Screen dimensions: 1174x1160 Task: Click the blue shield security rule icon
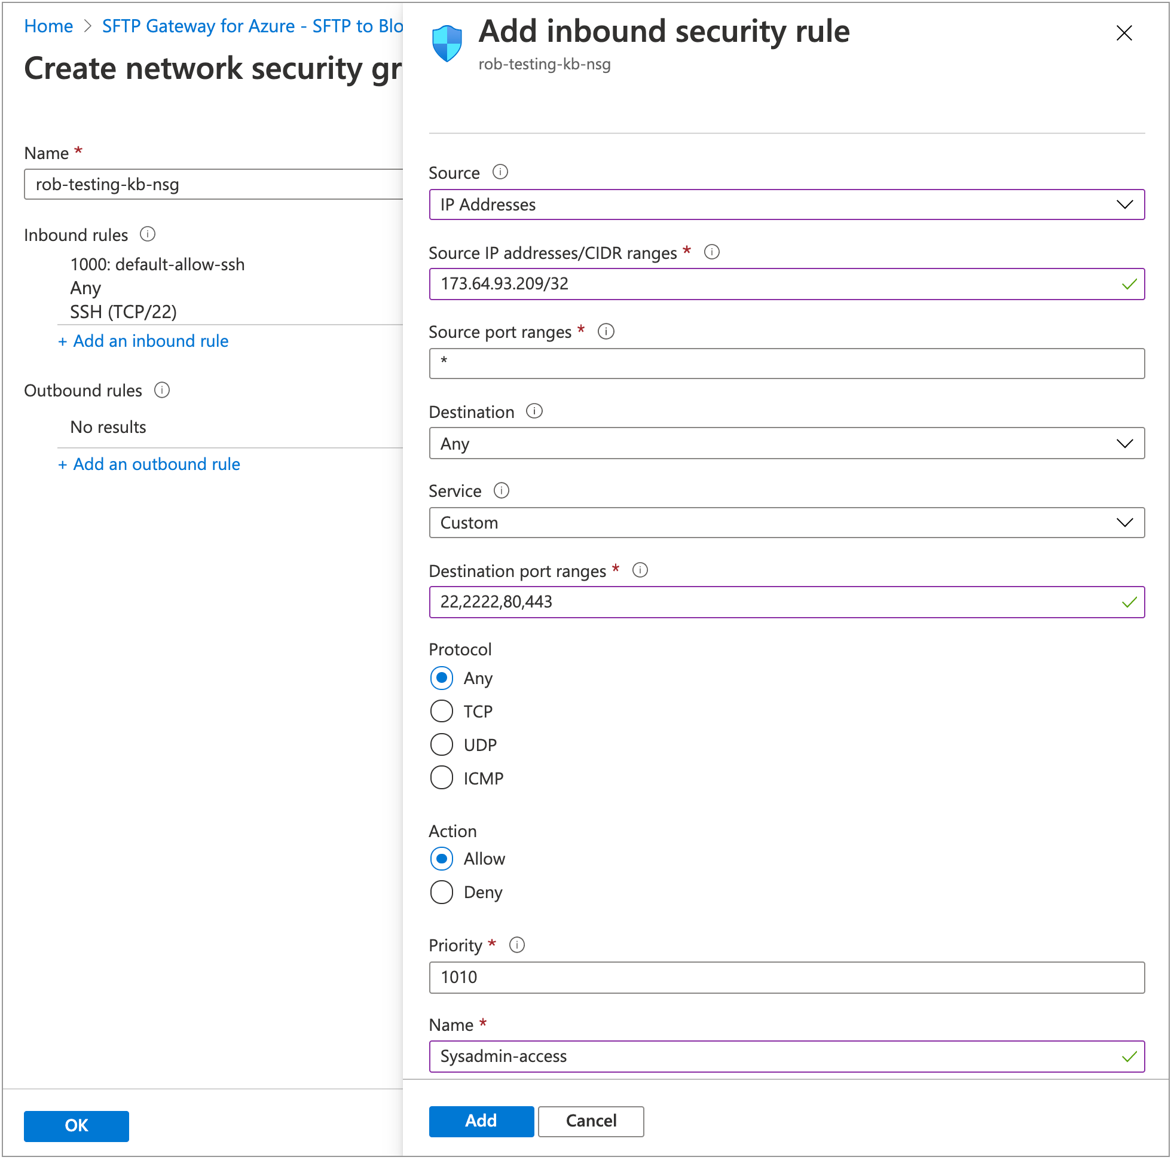click(447, 43)
